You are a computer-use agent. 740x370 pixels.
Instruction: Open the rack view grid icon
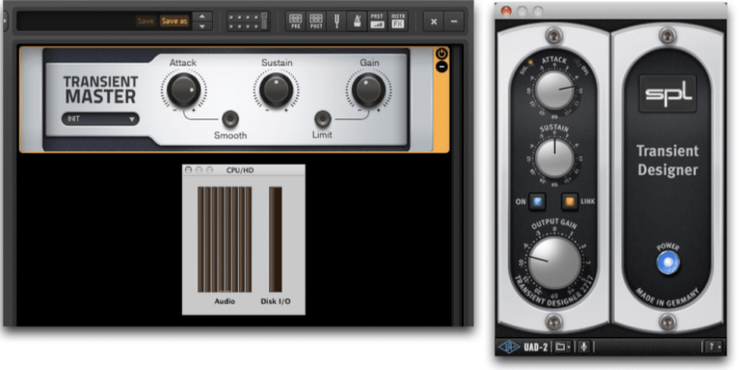coord(249,21)
